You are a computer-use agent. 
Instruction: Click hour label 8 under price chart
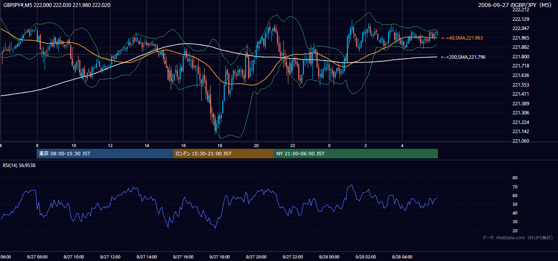pyautogui.click(x=37, y=146)
